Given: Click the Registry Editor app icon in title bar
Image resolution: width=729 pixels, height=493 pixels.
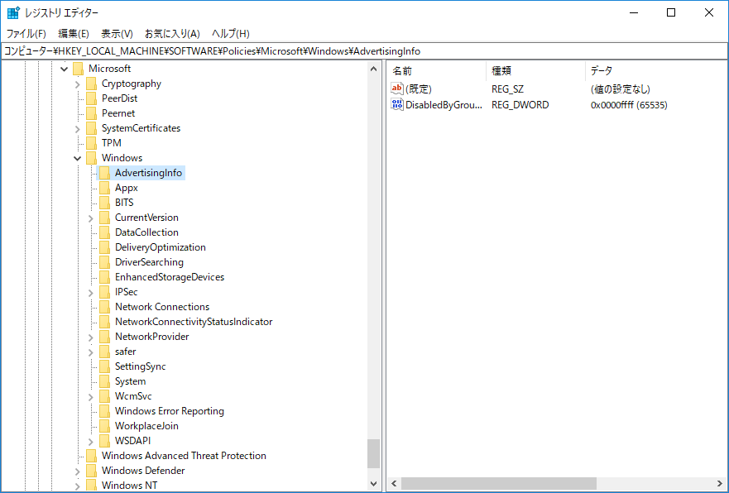Looking at the screenshot, I should pyautogui.click(x=13, y=12).
